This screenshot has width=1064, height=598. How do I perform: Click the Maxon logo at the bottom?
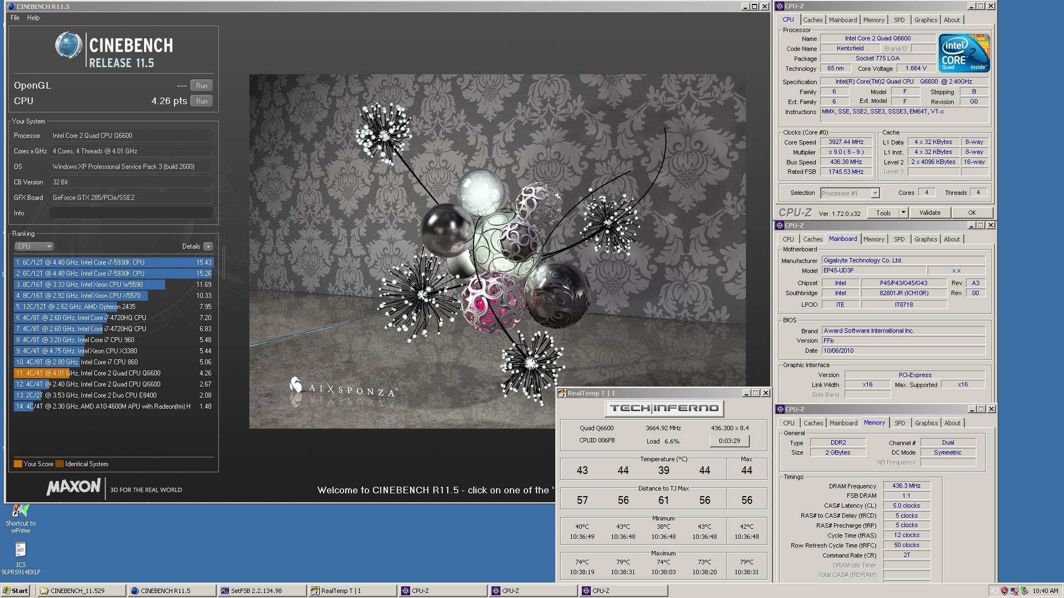click(x=73, y=487)
